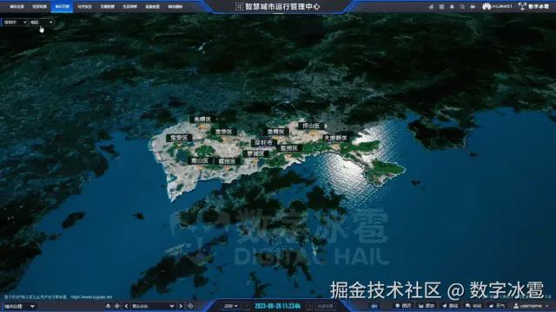
Task: Click the target locate icon in bottom bar
Action: 117,306
